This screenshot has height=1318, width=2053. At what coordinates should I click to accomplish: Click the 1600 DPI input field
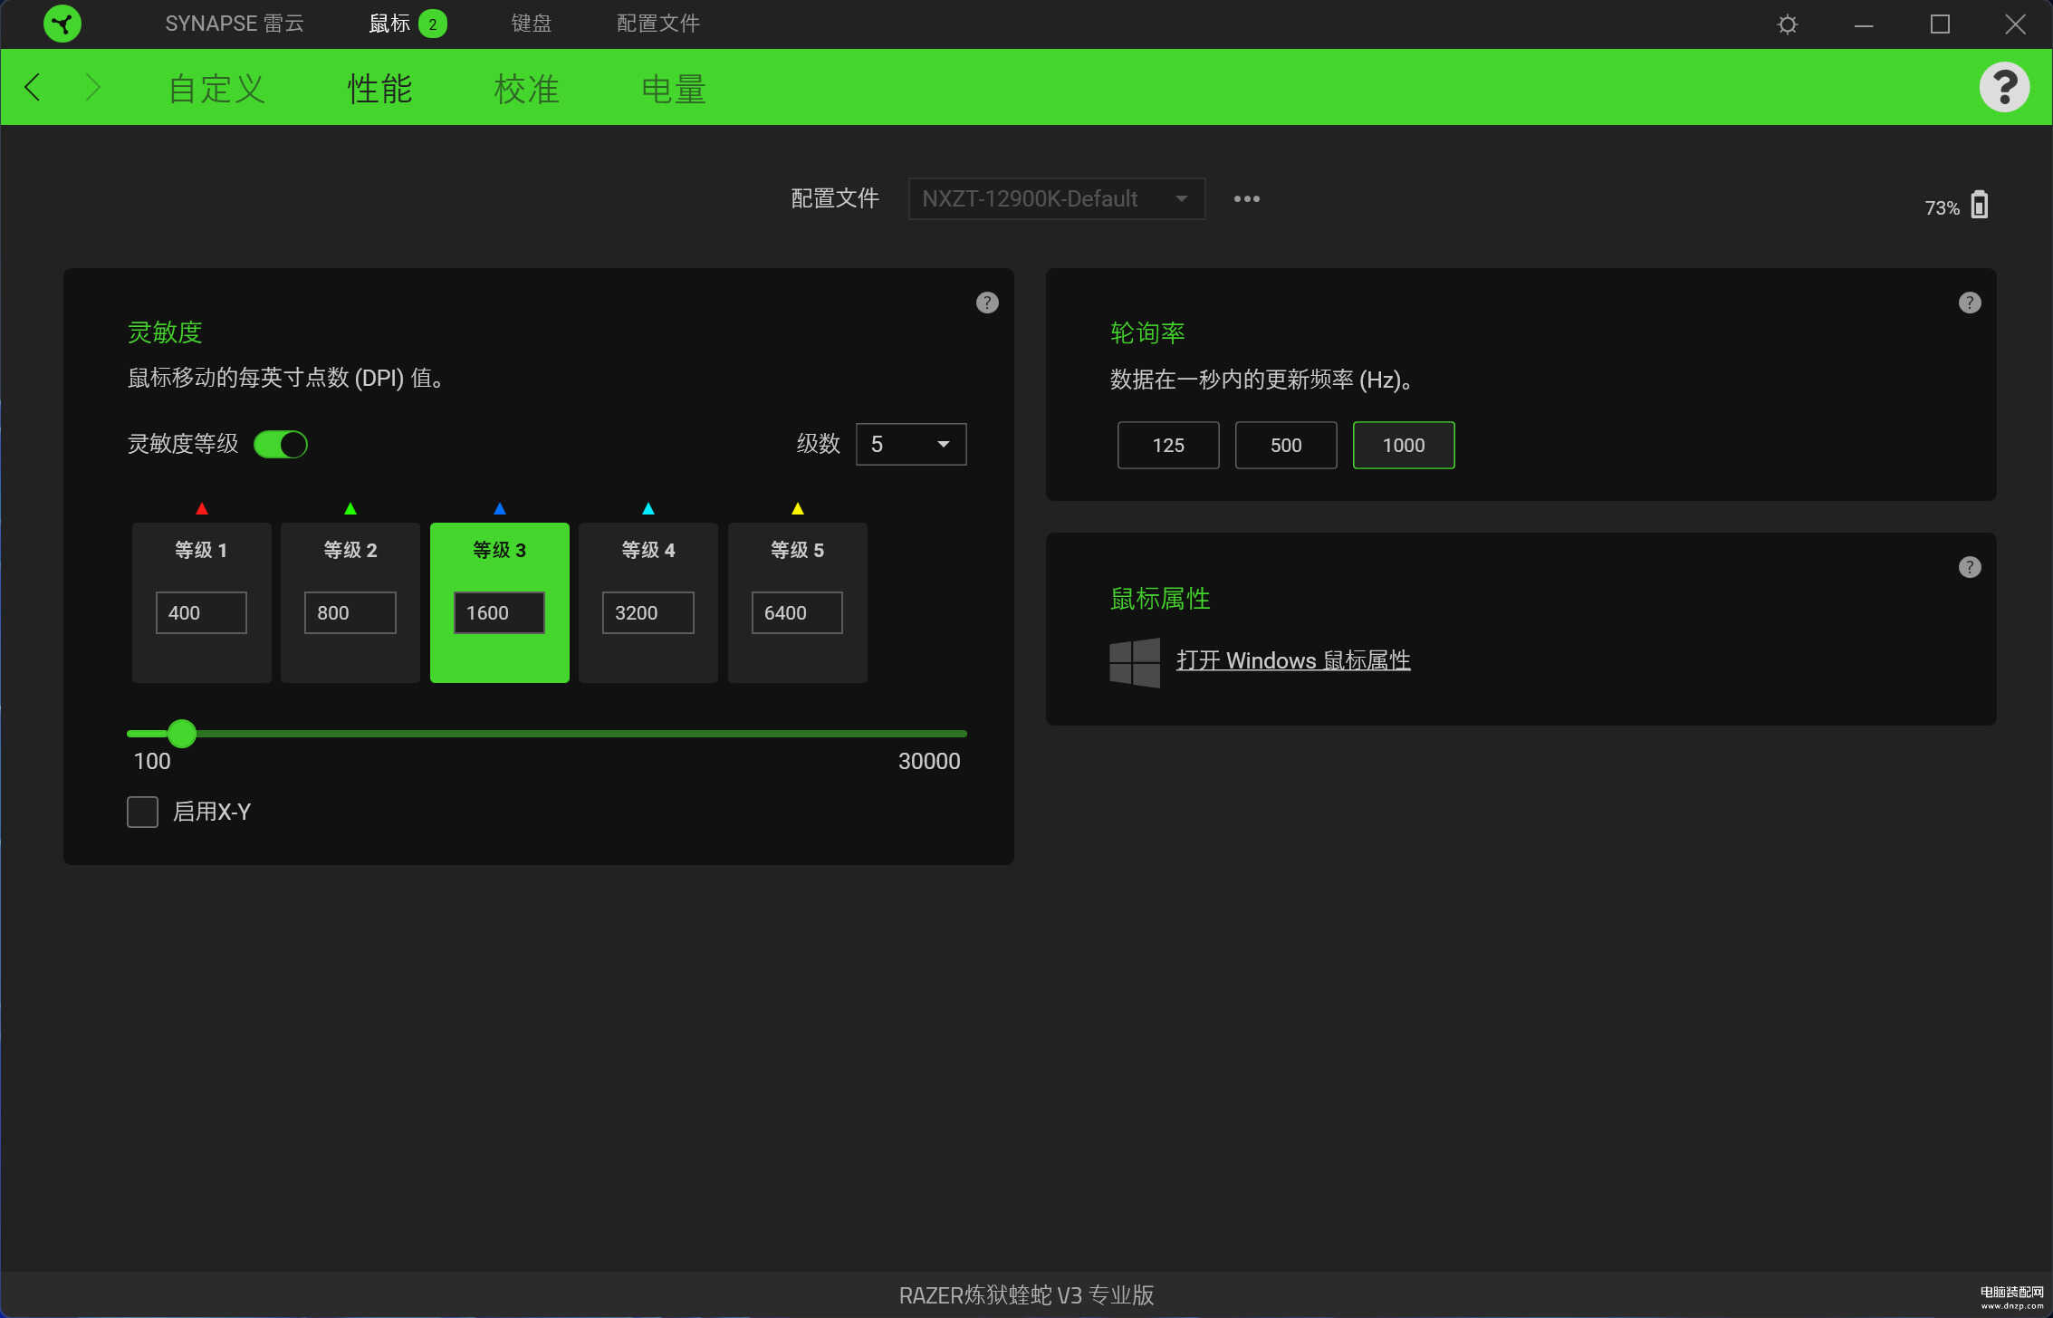click(x=499, y=612)
